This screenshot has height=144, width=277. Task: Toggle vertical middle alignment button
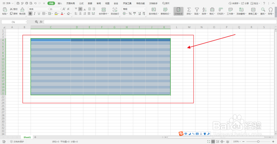[x=80, y=9]
